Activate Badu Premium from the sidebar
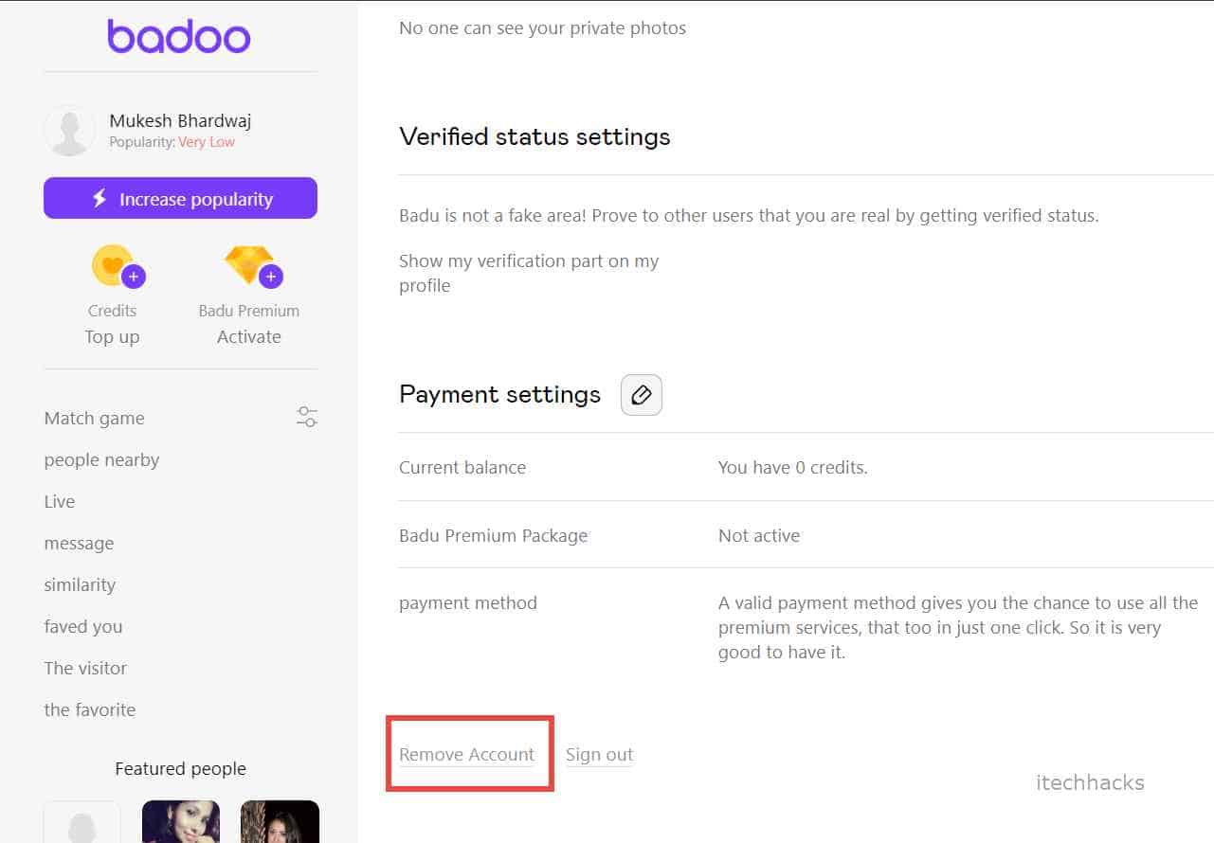The image size is (1214, 843). 249,336
